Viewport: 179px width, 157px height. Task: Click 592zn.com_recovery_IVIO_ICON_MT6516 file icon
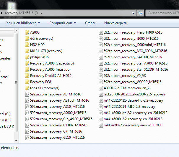click(x=101, y=51)
